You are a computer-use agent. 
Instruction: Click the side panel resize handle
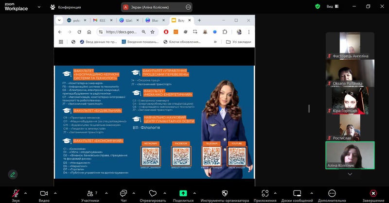[x=309, y=109]
